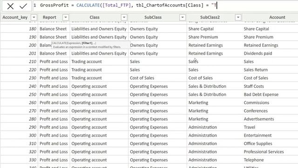The image size is (298, 168).
Task: Open the SubClass column filter dropdown
Action: [x=182, y=17]
